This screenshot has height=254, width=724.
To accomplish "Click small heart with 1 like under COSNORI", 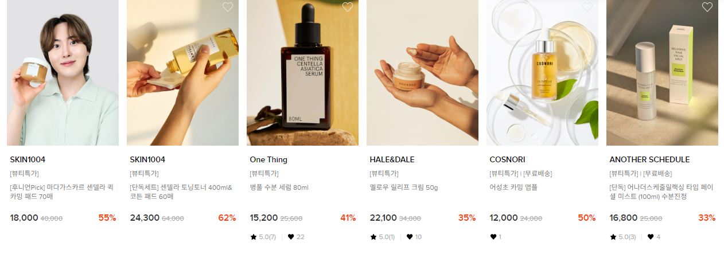I will (493, 237).
